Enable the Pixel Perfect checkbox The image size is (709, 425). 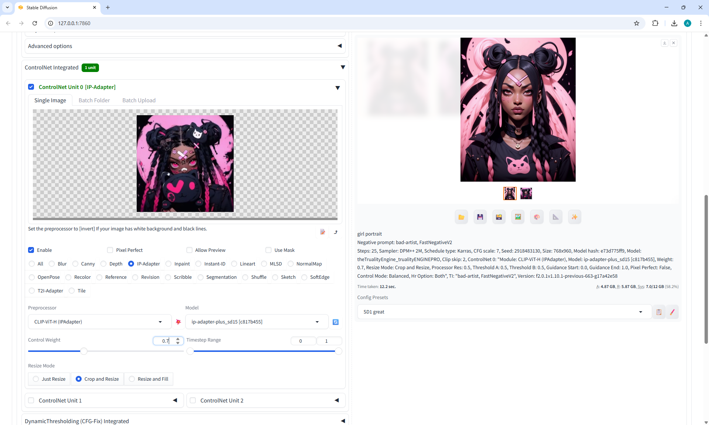[110, 250]
